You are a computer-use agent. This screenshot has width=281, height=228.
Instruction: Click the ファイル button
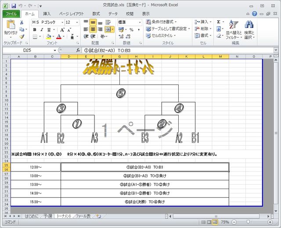(11, 14)
